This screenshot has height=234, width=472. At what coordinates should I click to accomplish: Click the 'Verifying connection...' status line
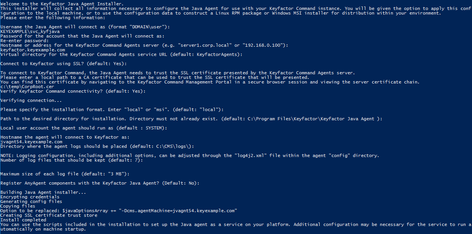(x=31, y=100)
